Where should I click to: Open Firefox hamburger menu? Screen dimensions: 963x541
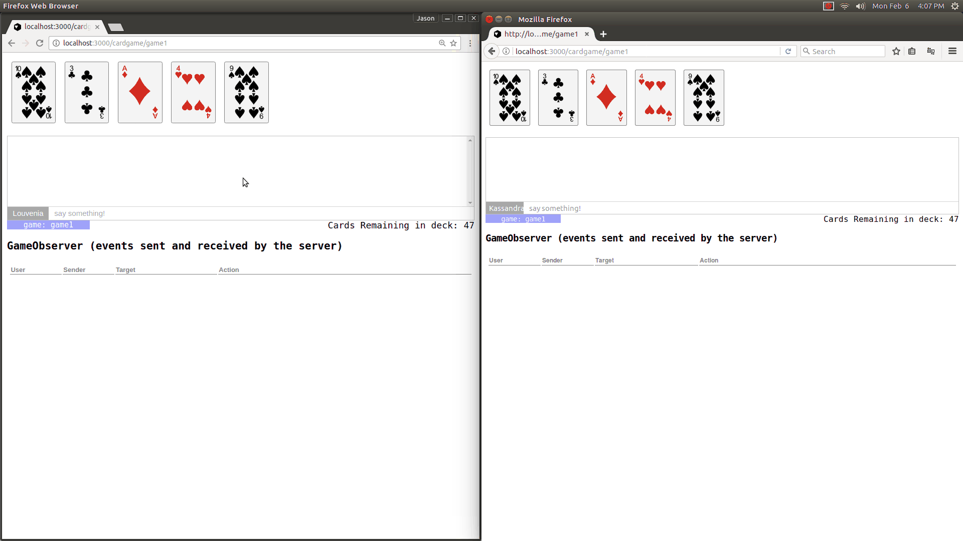click(952, 51)
